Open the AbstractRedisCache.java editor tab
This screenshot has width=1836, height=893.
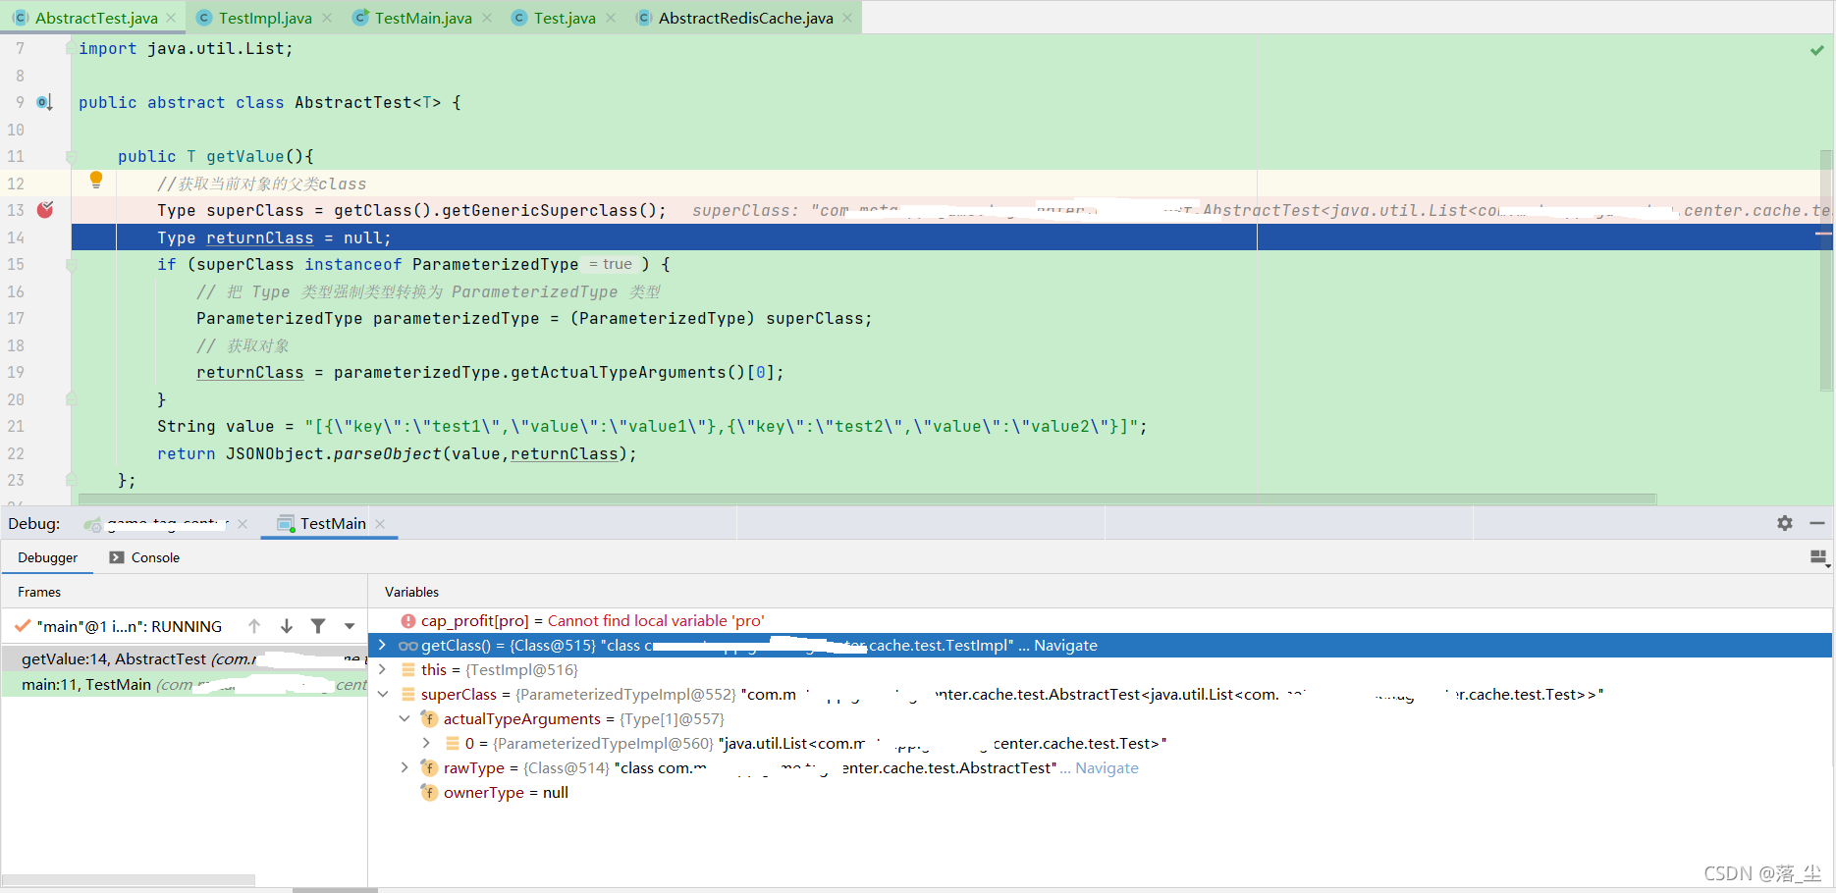[x=745, y=18]
